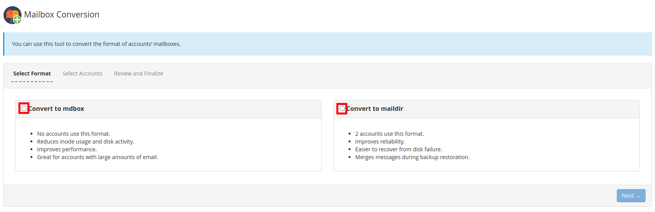Click the "Convert to mdbox" label text
This screenshot has height=212, width=655.
coord(57,109)
